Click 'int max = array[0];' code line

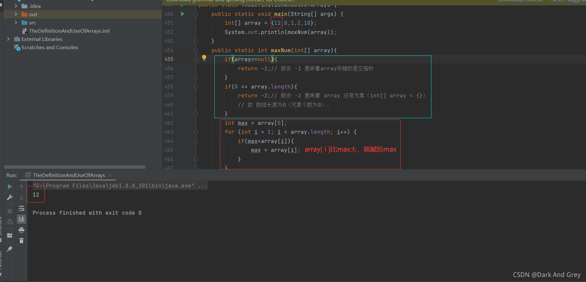(x=256, y=123)
